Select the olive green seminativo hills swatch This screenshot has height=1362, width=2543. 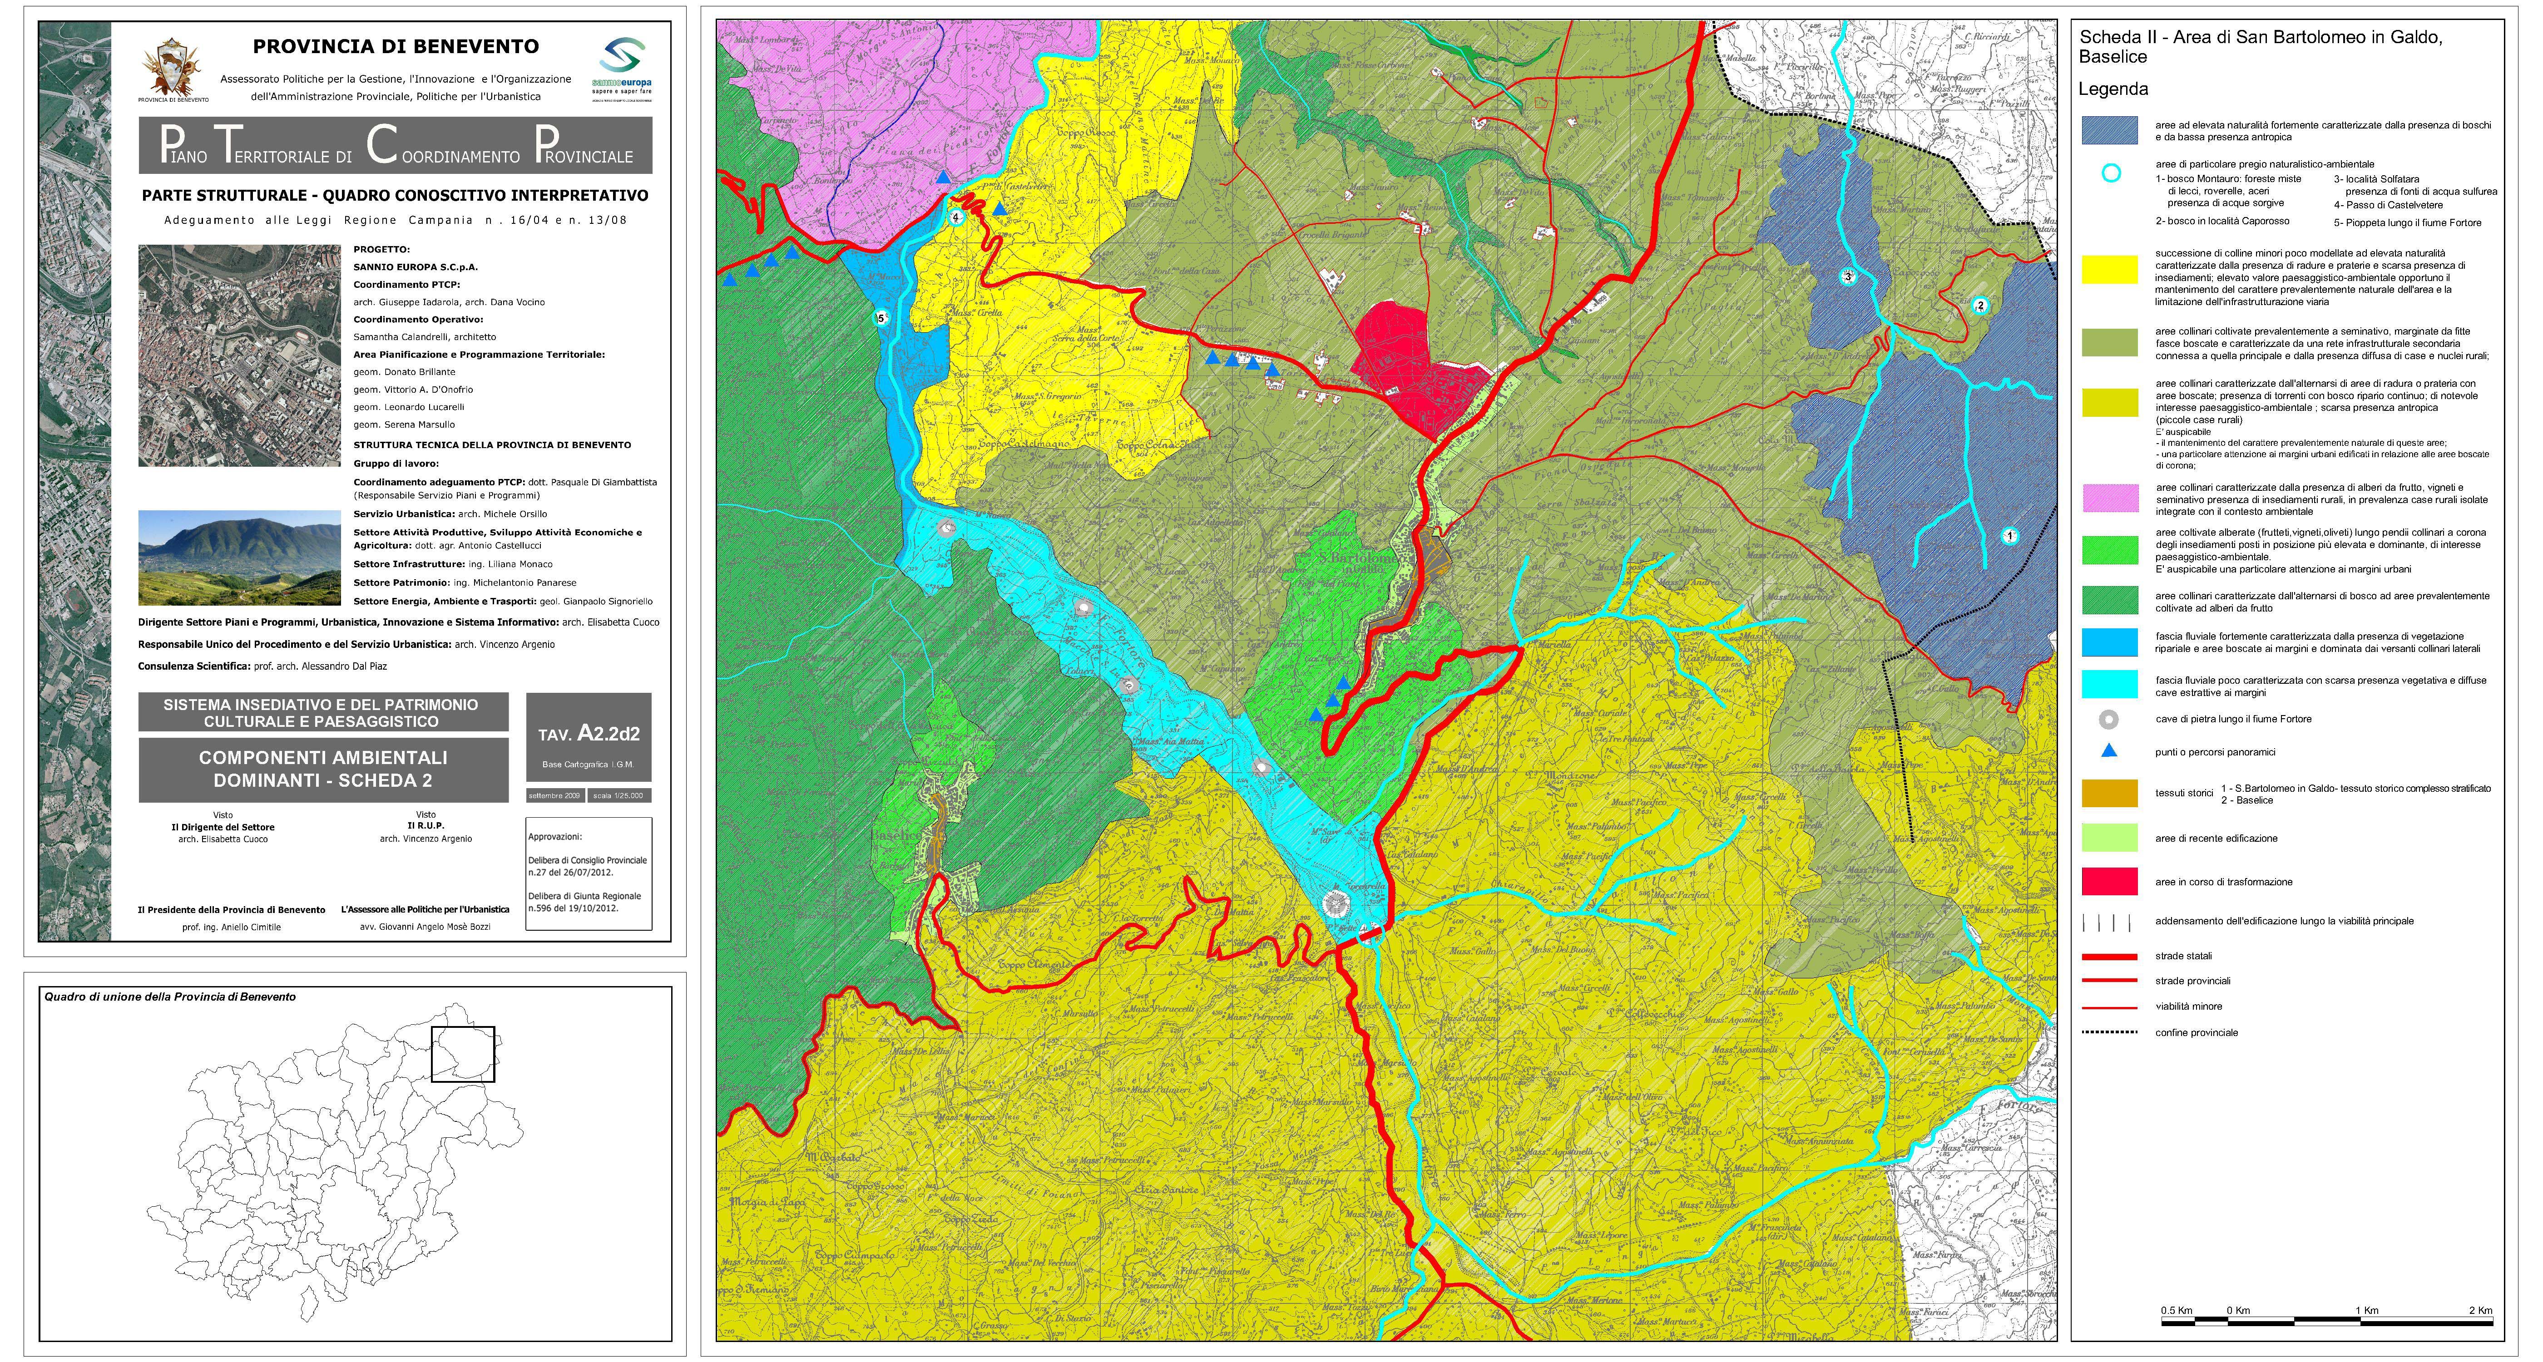click(x=2110, y=341)
